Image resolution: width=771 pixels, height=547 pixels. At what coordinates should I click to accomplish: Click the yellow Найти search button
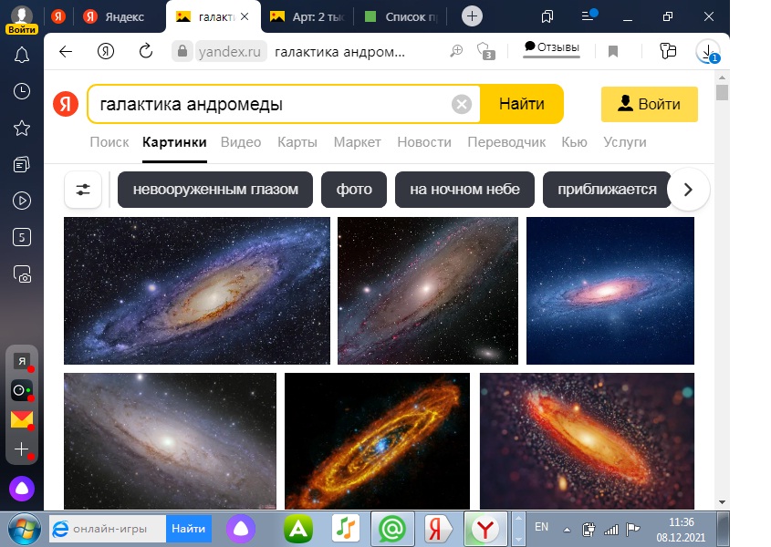522,104
